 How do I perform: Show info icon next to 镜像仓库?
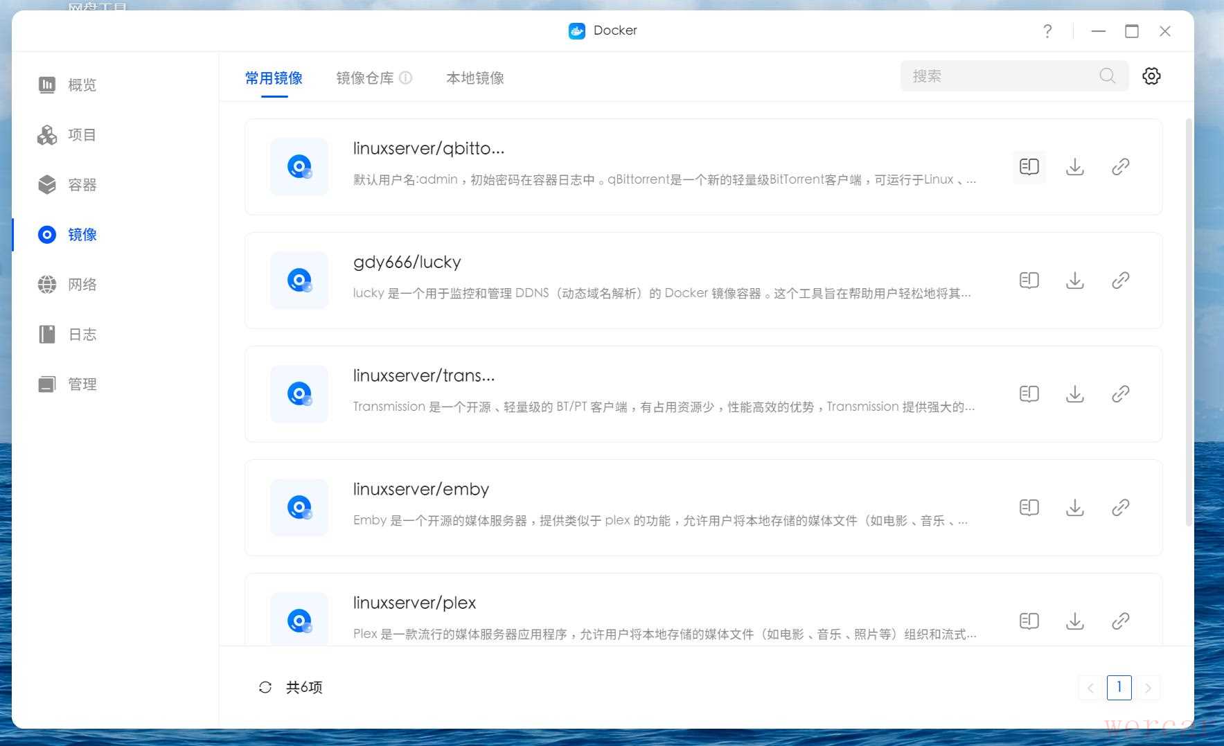pyautogui.click(x=406, y=78)
